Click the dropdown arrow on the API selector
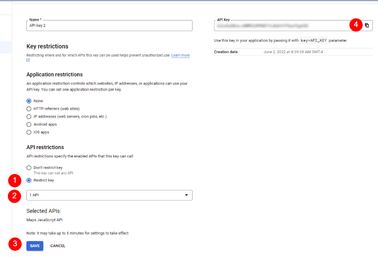Screen dimensions: 378x257 186,195
